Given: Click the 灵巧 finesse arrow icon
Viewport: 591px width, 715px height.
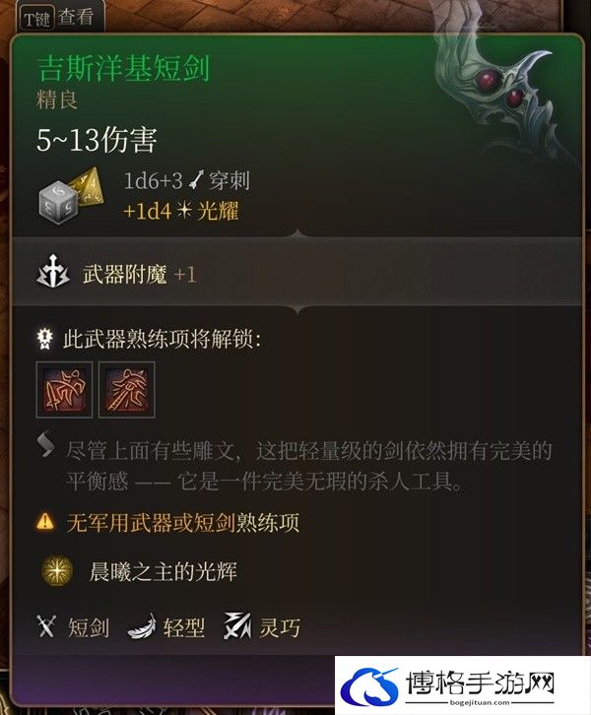Looking at the screenshot, I should click(x=237, y=625).
